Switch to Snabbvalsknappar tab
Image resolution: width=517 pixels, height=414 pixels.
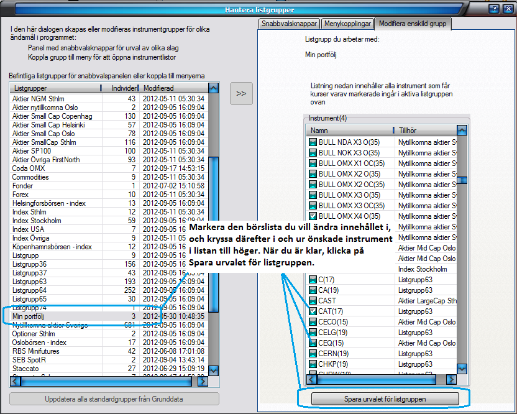coord(289,24)
